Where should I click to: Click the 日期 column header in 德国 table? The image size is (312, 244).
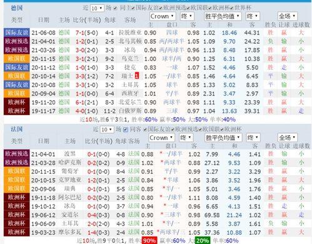44,20
